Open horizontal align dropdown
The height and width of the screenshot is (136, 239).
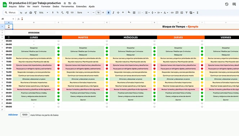147,13
